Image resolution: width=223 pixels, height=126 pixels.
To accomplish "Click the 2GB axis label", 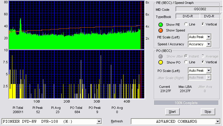I will coord(66,101).
